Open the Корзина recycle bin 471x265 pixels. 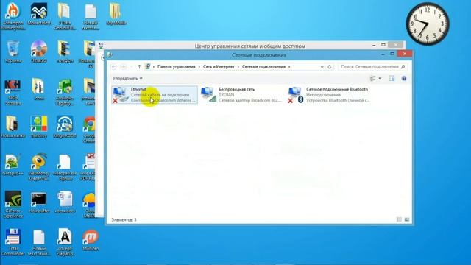13,52
